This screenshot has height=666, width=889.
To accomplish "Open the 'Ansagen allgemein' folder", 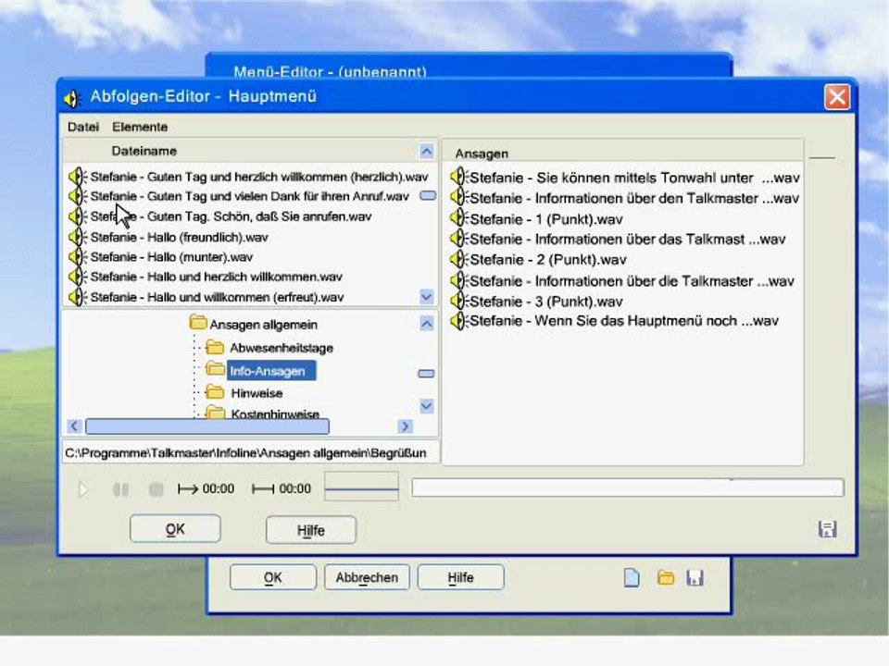I will point(263,325).
